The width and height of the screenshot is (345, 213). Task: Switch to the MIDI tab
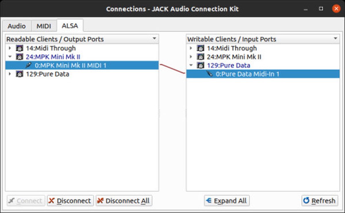point(44,26)
